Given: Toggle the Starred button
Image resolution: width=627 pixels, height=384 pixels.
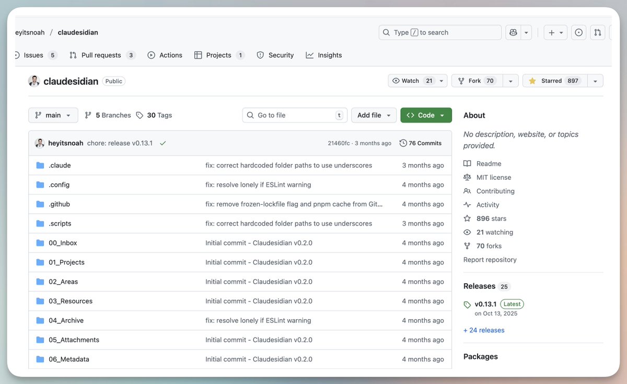Looking at the screenshot, I should (555, 80).
